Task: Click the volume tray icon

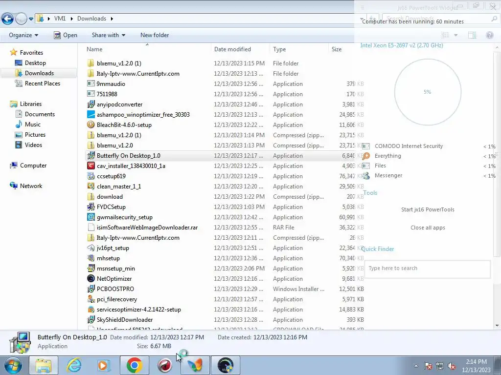Action: [x=452, y=366]
